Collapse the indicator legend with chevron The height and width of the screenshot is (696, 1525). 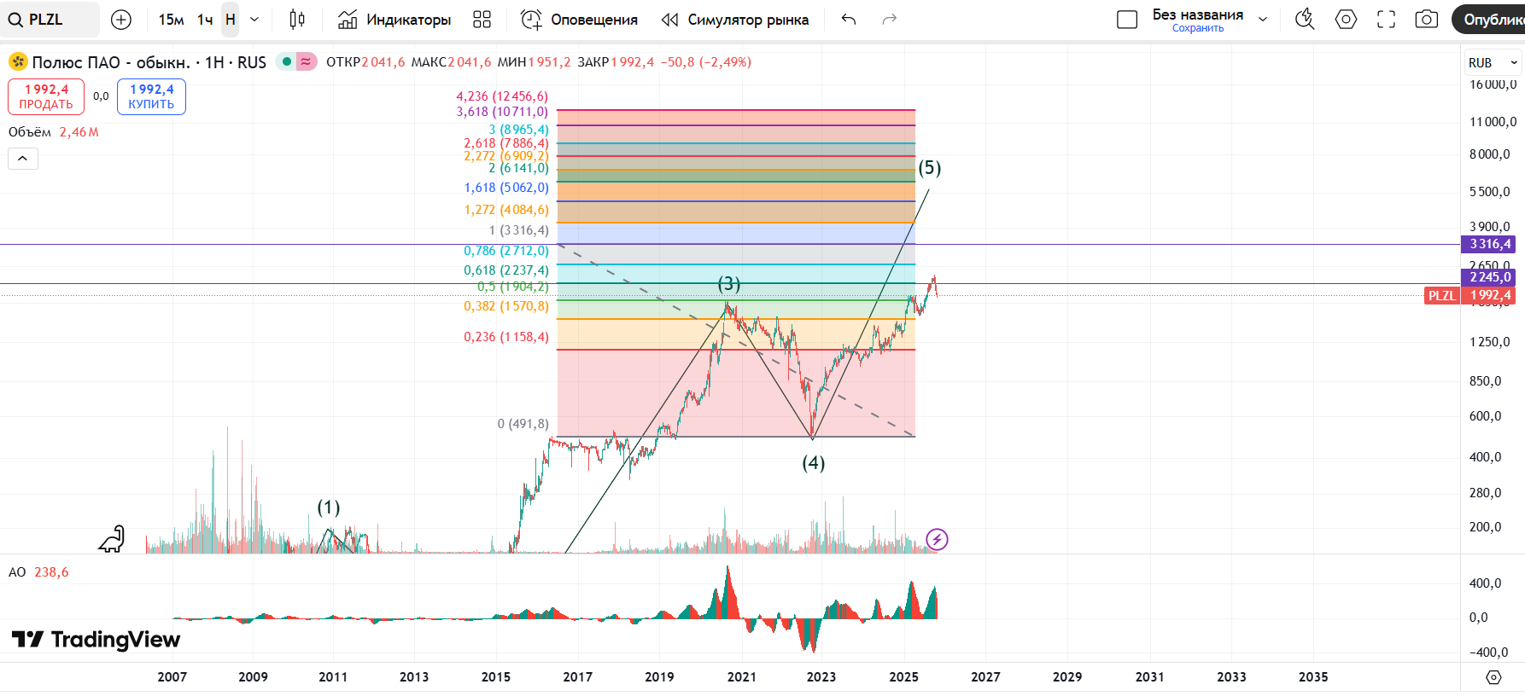coord(23,159)
